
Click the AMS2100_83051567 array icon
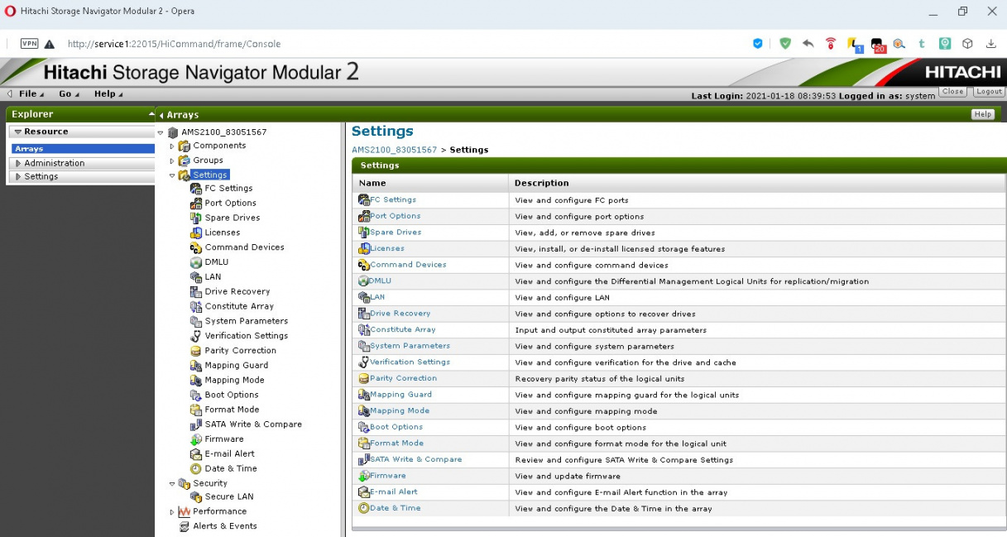coord(173,132)
